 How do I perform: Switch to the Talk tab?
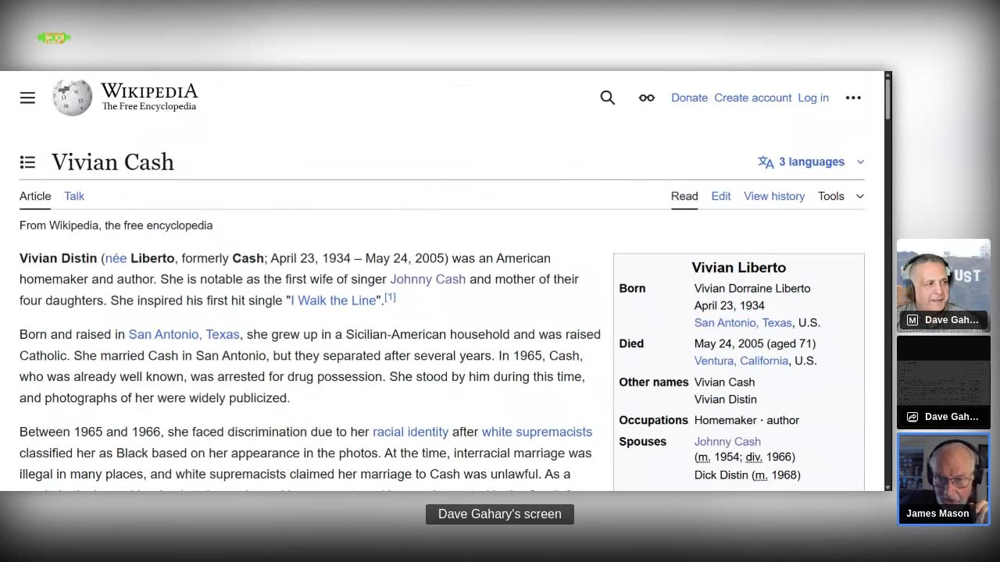pyautogui.click(x=74, y=196)
